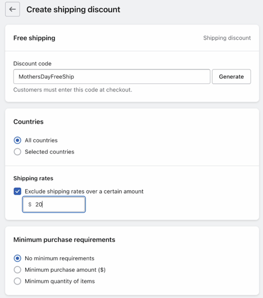Click the Create shipping discount title
The width and height of the screenshot is (263, 298).
tap(73, 9)
